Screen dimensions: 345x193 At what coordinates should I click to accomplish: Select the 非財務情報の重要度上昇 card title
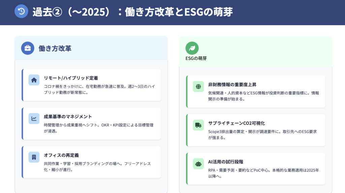[x=232, y=84]
